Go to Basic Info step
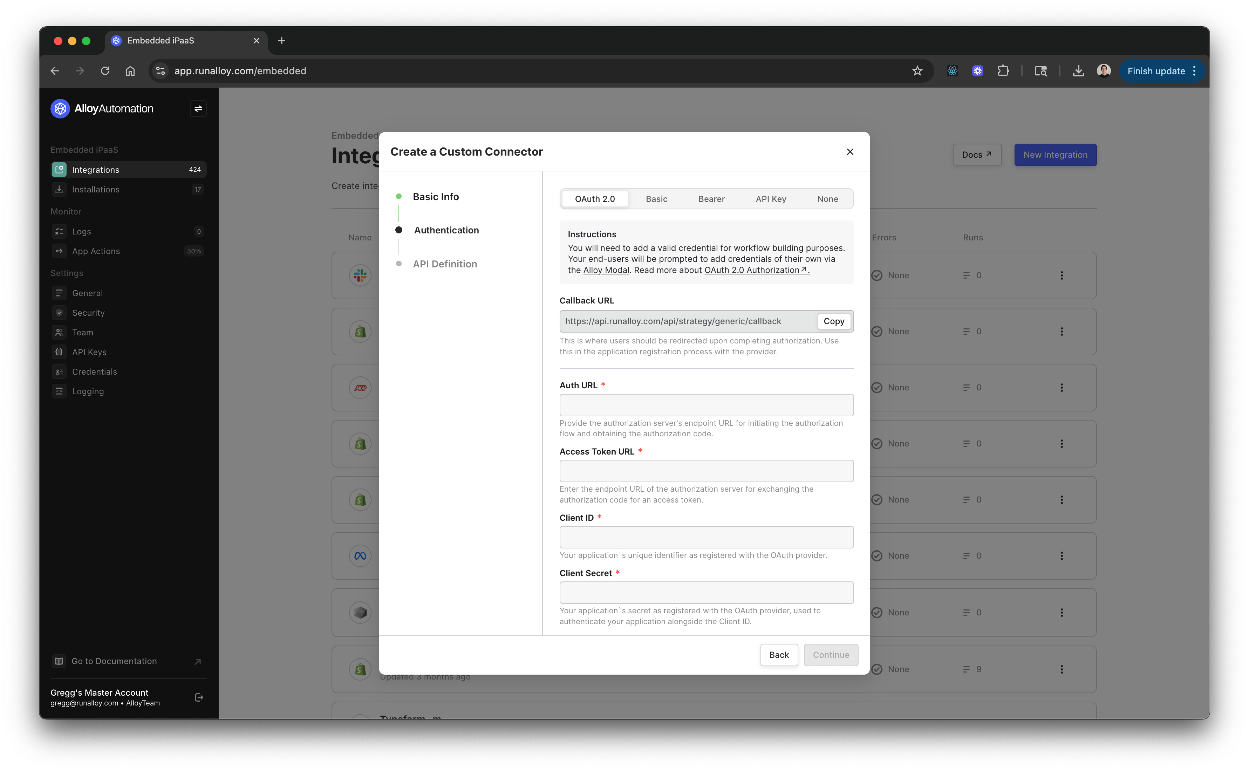The image size is (1249, 771). coord(435,197)
